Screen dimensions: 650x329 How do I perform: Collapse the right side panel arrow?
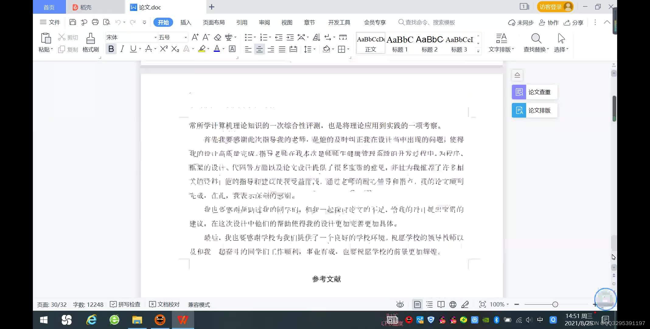[x=517, y=75]
